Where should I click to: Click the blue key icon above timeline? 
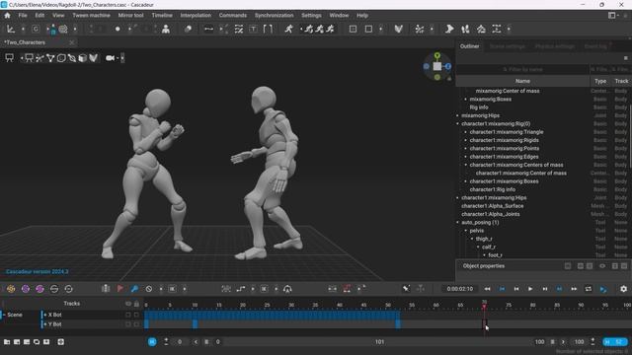134,289
